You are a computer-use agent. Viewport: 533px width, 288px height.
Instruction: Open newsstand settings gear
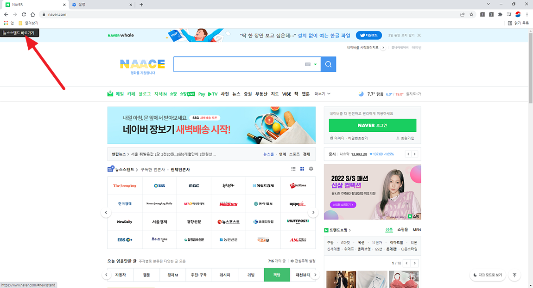click(x=311, y=169)
